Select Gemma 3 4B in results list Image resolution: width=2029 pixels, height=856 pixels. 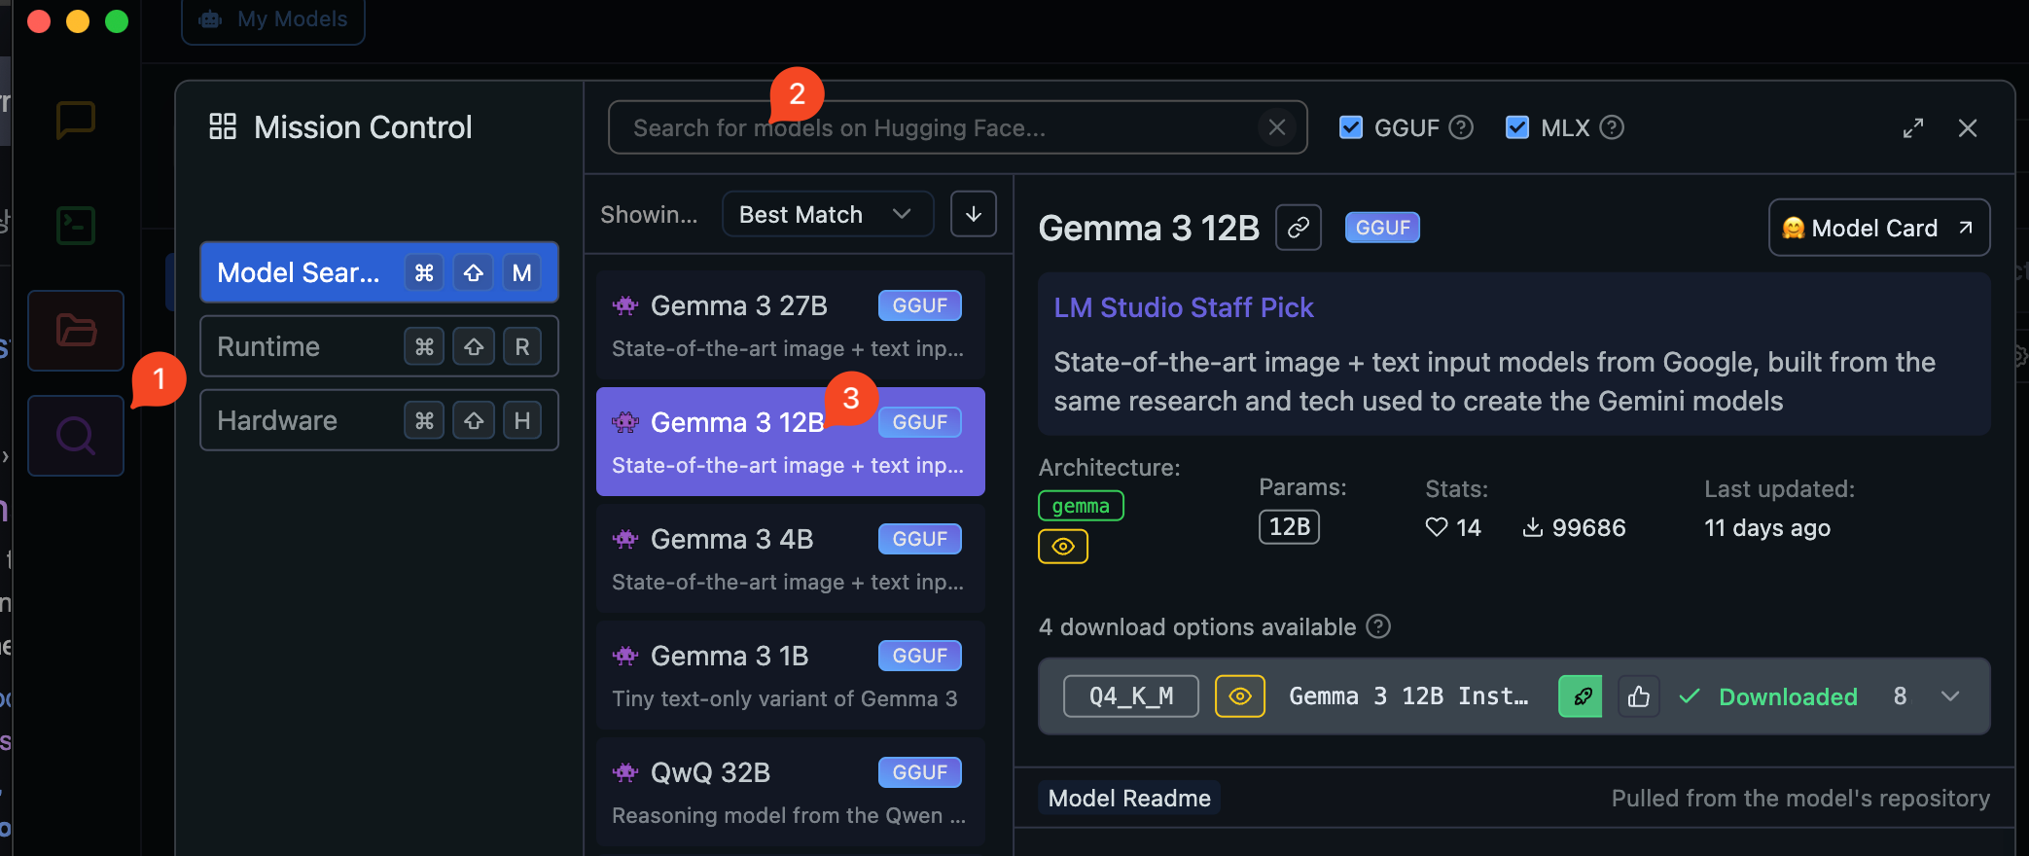click(791, 558)
